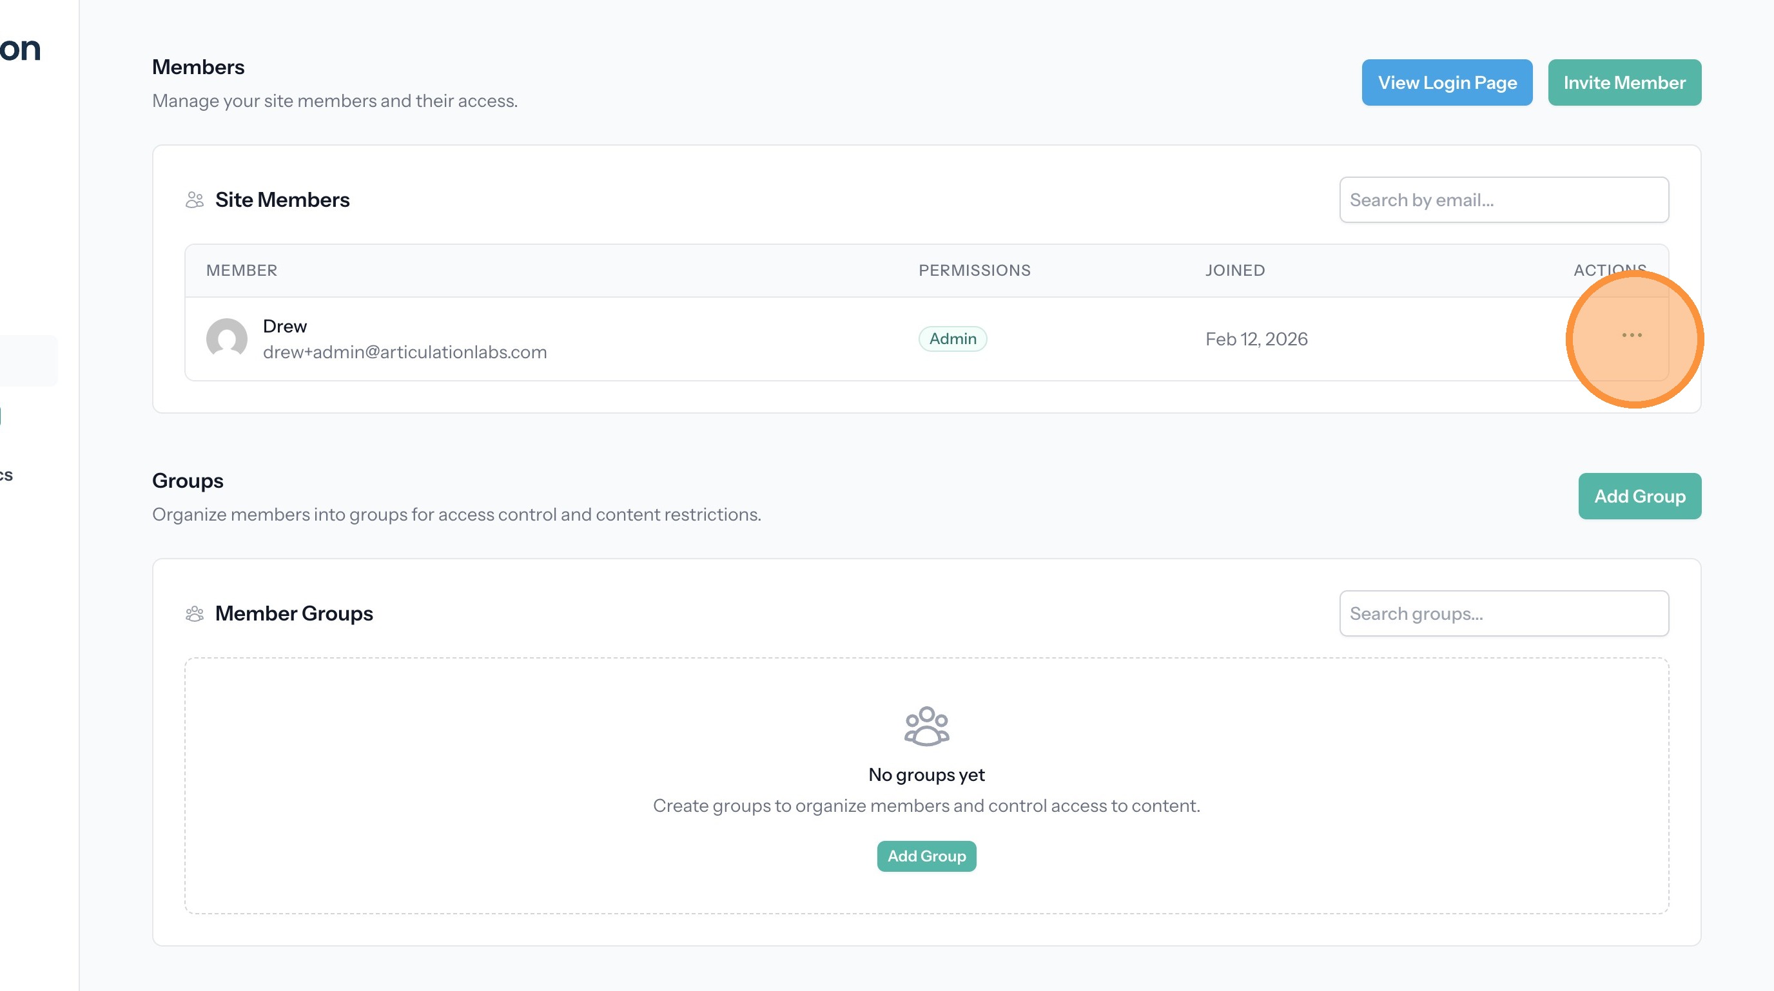The width and height of the screenshot is (1774, 991).
Task: Click Drew's avatar image
Action: (x=226, y=338)
